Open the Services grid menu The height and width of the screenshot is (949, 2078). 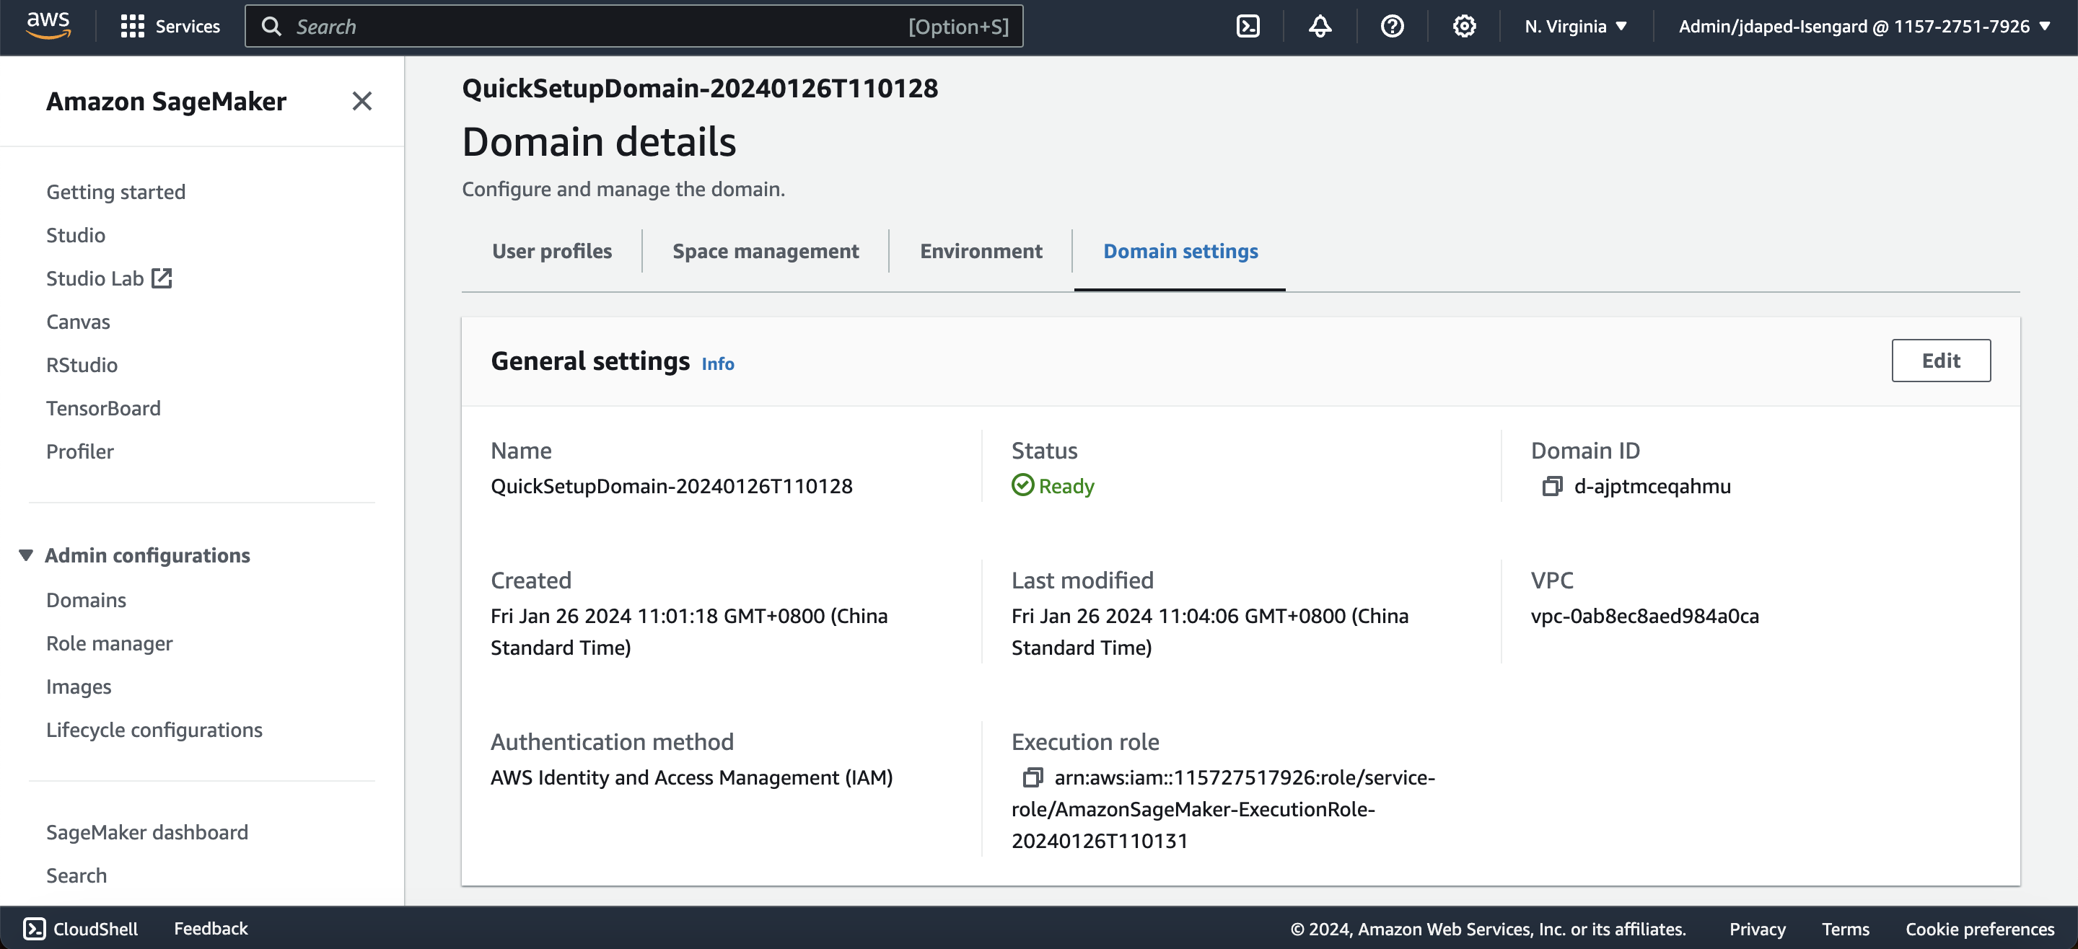pos(170,26)
